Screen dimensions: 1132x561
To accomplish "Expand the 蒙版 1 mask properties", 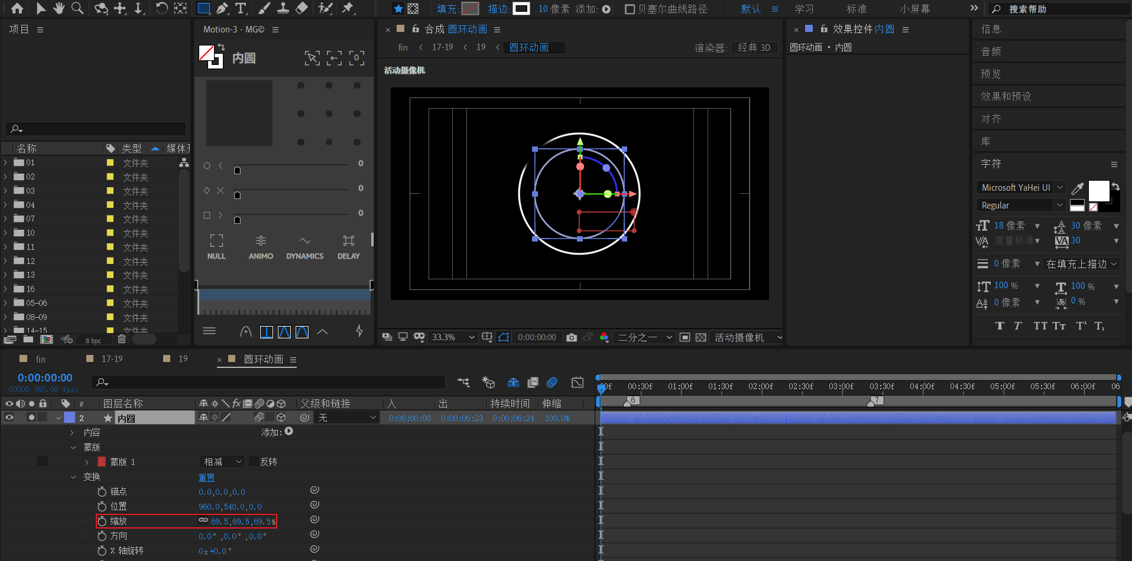I will (x=87, y=462).
